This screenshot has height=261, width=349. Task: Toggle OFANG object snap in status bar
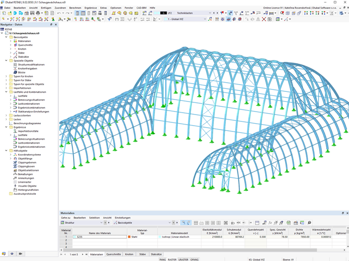point(194,260)
